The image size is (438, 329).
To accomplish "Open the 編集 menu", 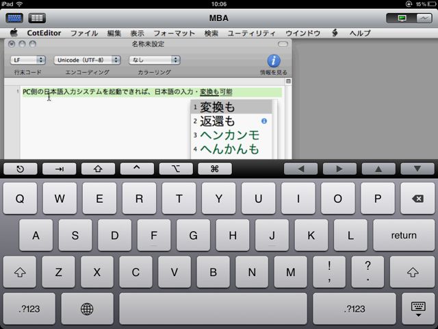I will coord(114,34).
